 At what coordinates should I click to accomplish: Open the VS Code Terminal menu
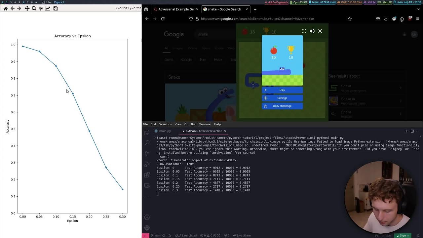[205, 124]
